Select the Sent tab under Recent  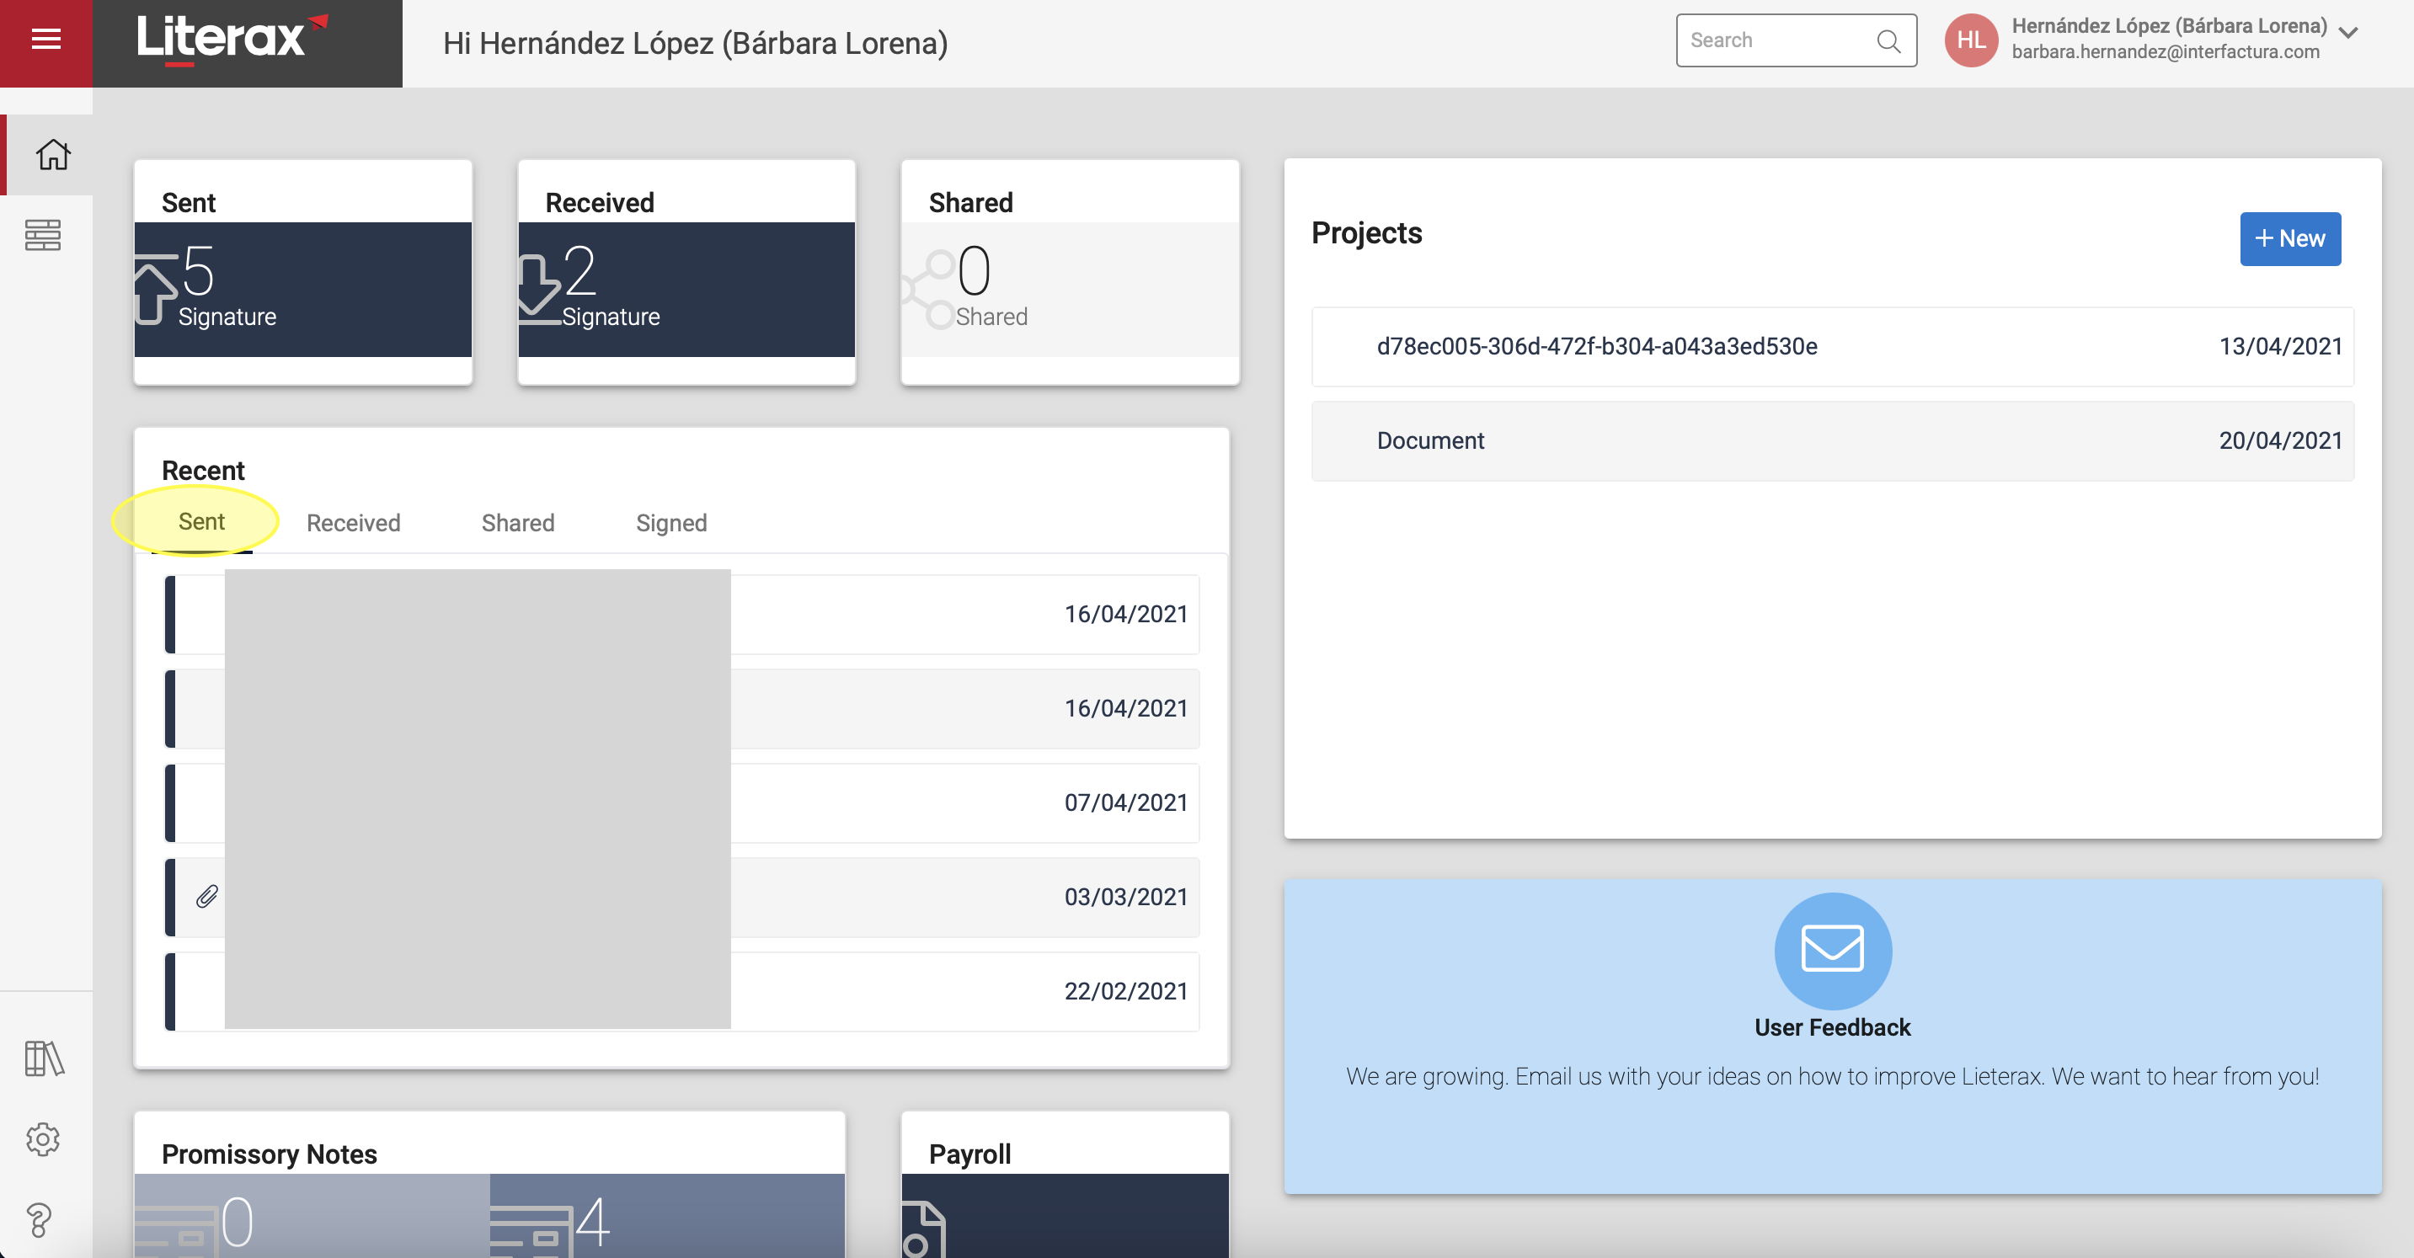coord(201,522)
